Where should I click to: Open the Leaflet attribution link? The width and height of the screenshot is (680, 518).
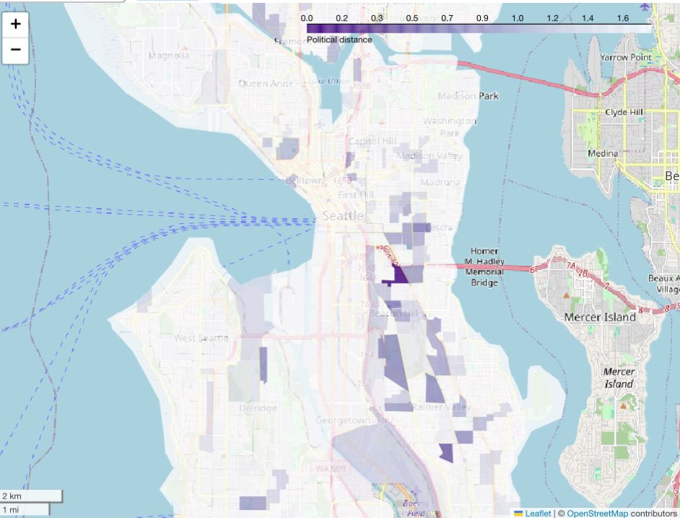coord(538,513)
